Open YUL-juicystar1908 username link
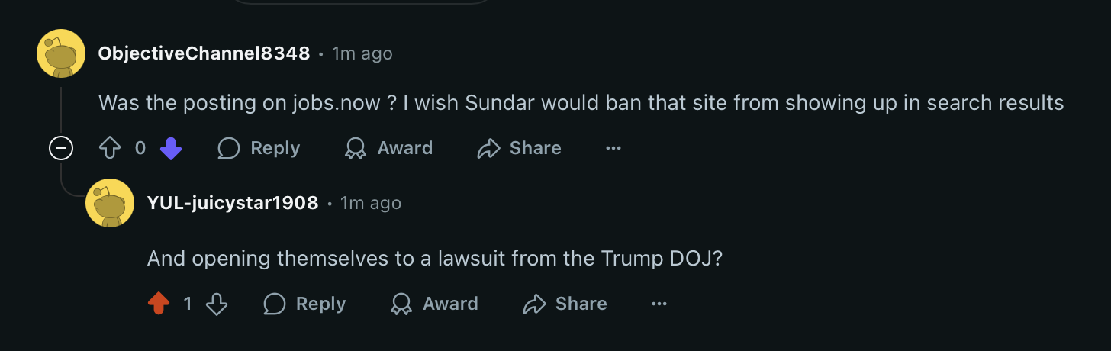This screenshot has width=1111, height=351. [x=233, y=203]
